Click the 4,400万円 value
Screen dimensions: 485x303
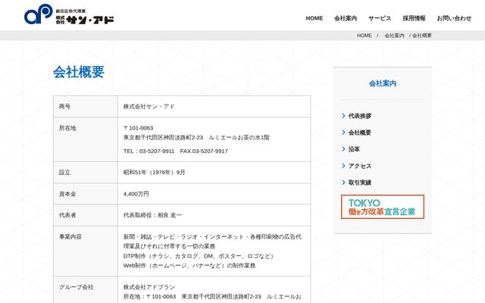[136, 194]
